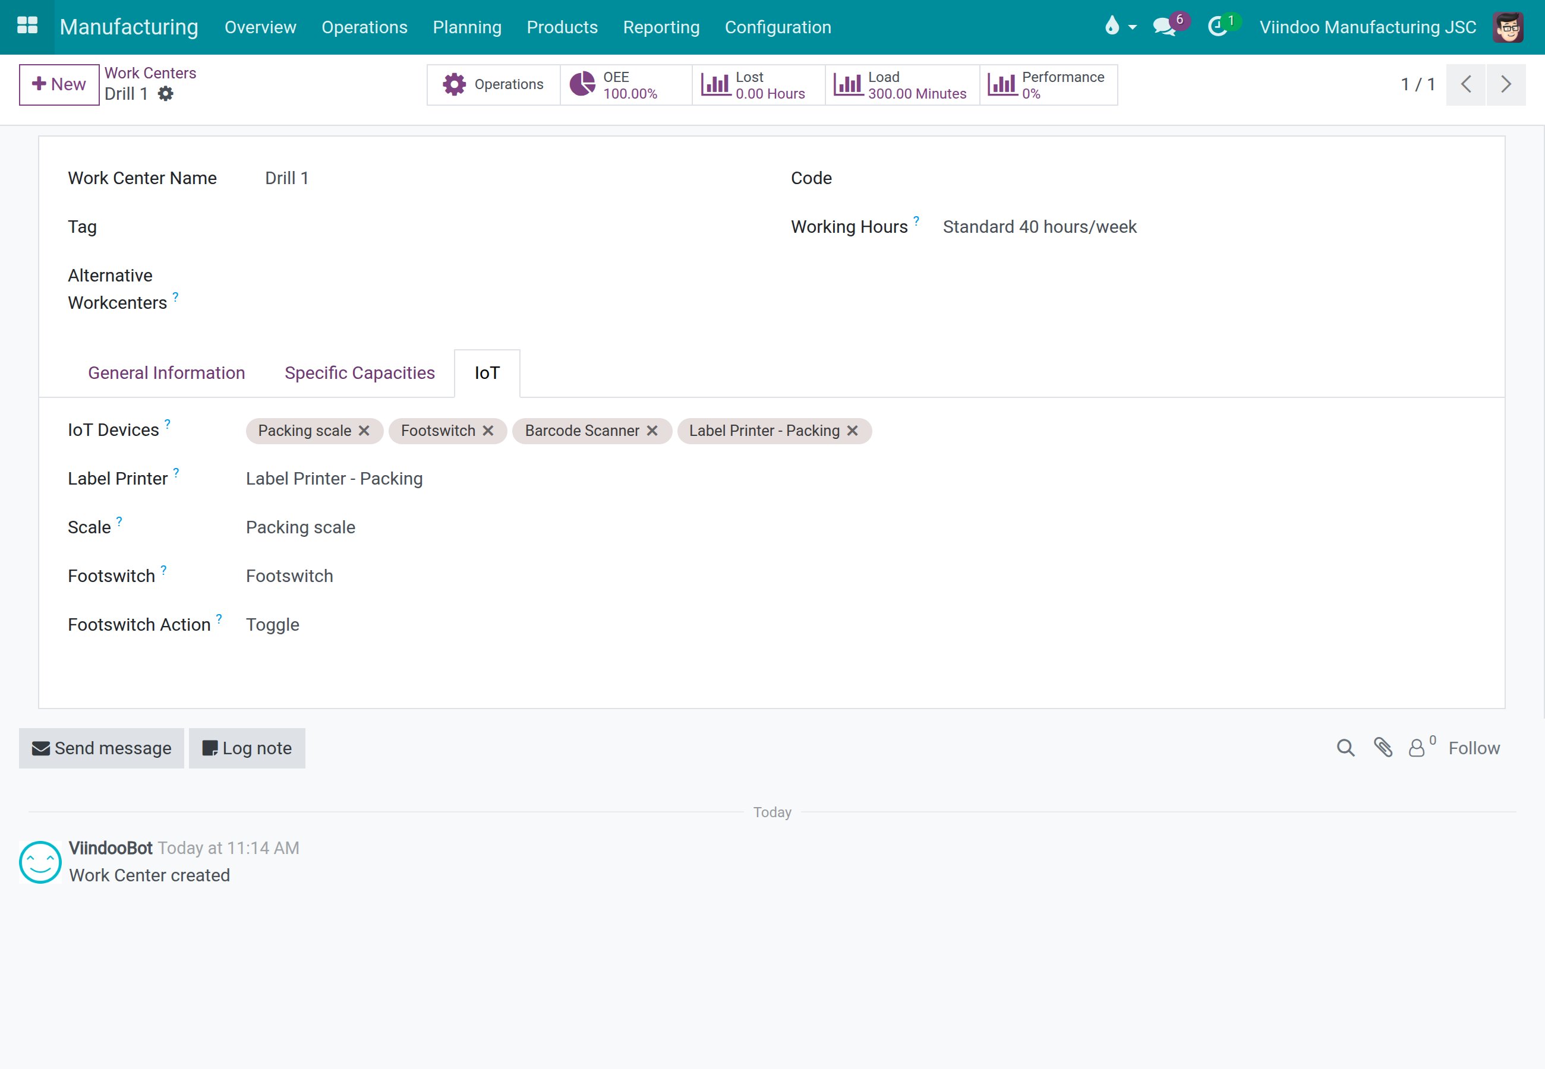Click the paperclip attachments icon

coord(1383,748)
